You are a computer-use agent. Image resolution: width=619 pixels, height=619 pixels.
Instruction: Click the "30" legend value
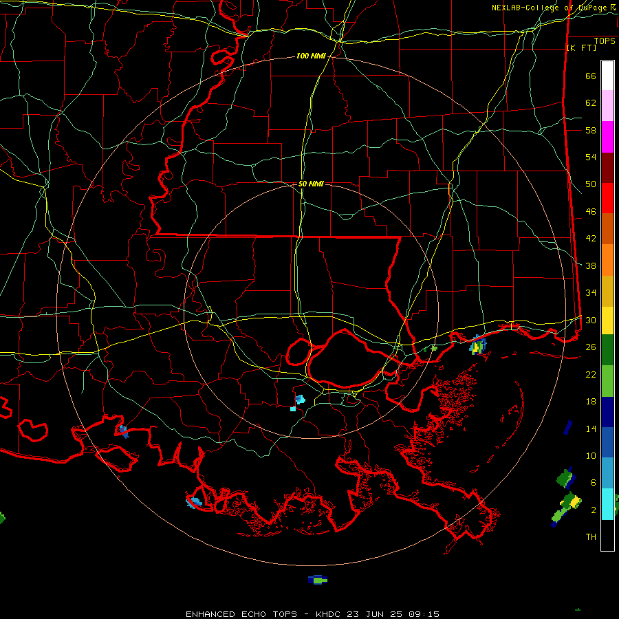[x=591, y=320]
